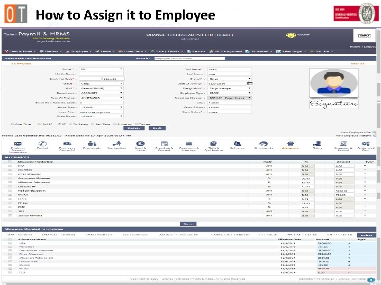Toggle the Fix Salary checkbox
381x285 pixels.
pos(70,124)
